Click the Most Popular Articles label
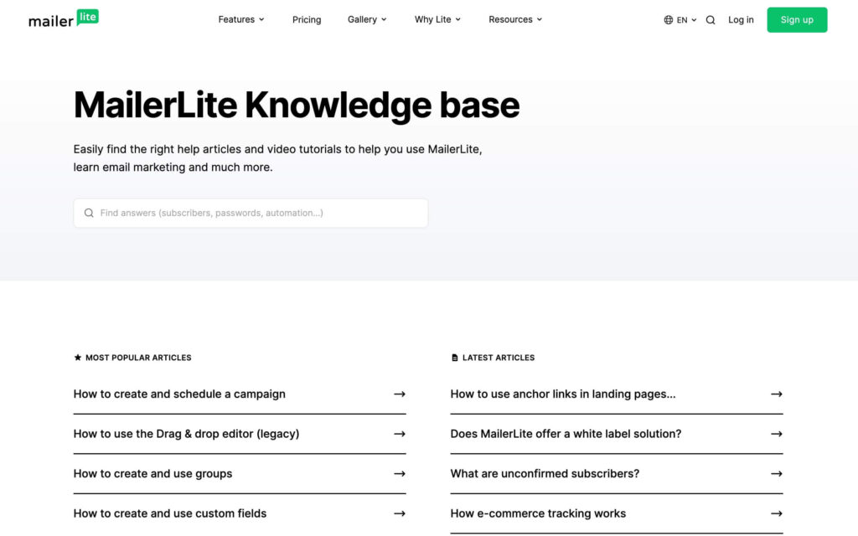The height and width of the screenshot is (536, 858). coord(138,358)
